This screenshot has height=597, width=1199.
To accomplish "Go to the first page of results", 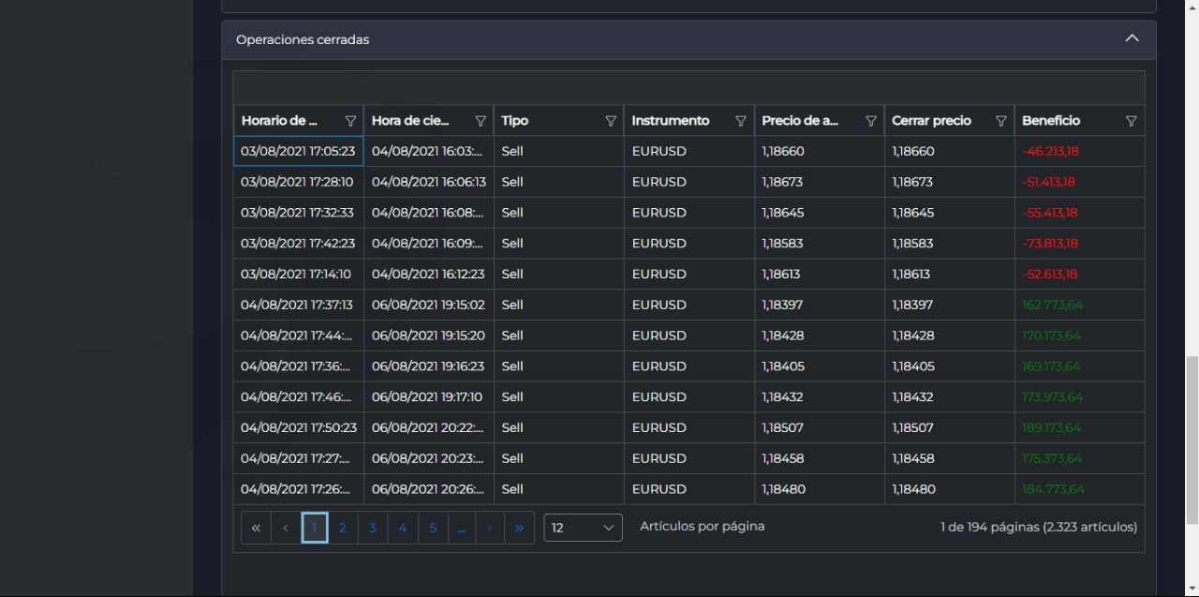I will [256, 528].
